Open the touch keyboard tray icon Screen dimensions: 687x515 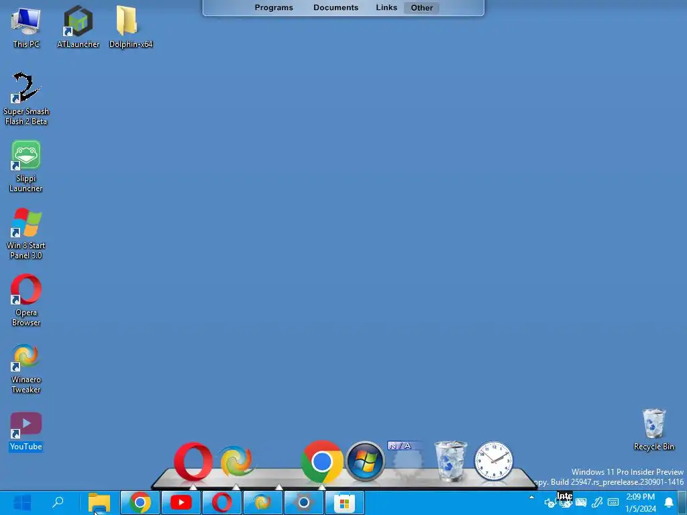click(613, 502)
